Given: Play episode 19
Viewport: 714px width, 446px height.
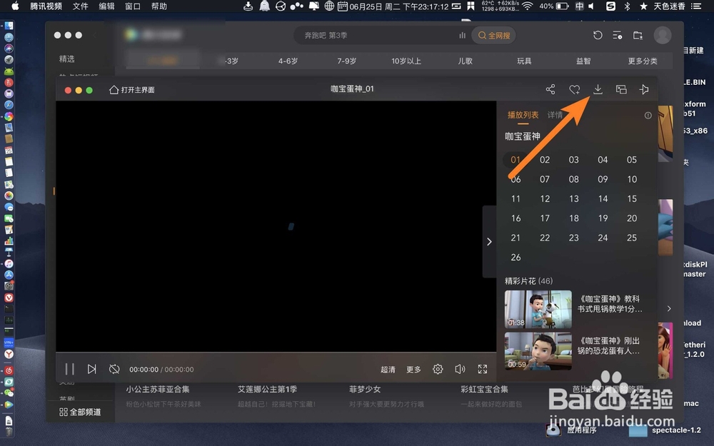Looking at the screenshot, I should pos(603,218).
